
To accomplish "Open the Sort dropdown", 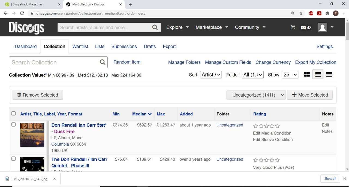I will (x=211, y=75).
